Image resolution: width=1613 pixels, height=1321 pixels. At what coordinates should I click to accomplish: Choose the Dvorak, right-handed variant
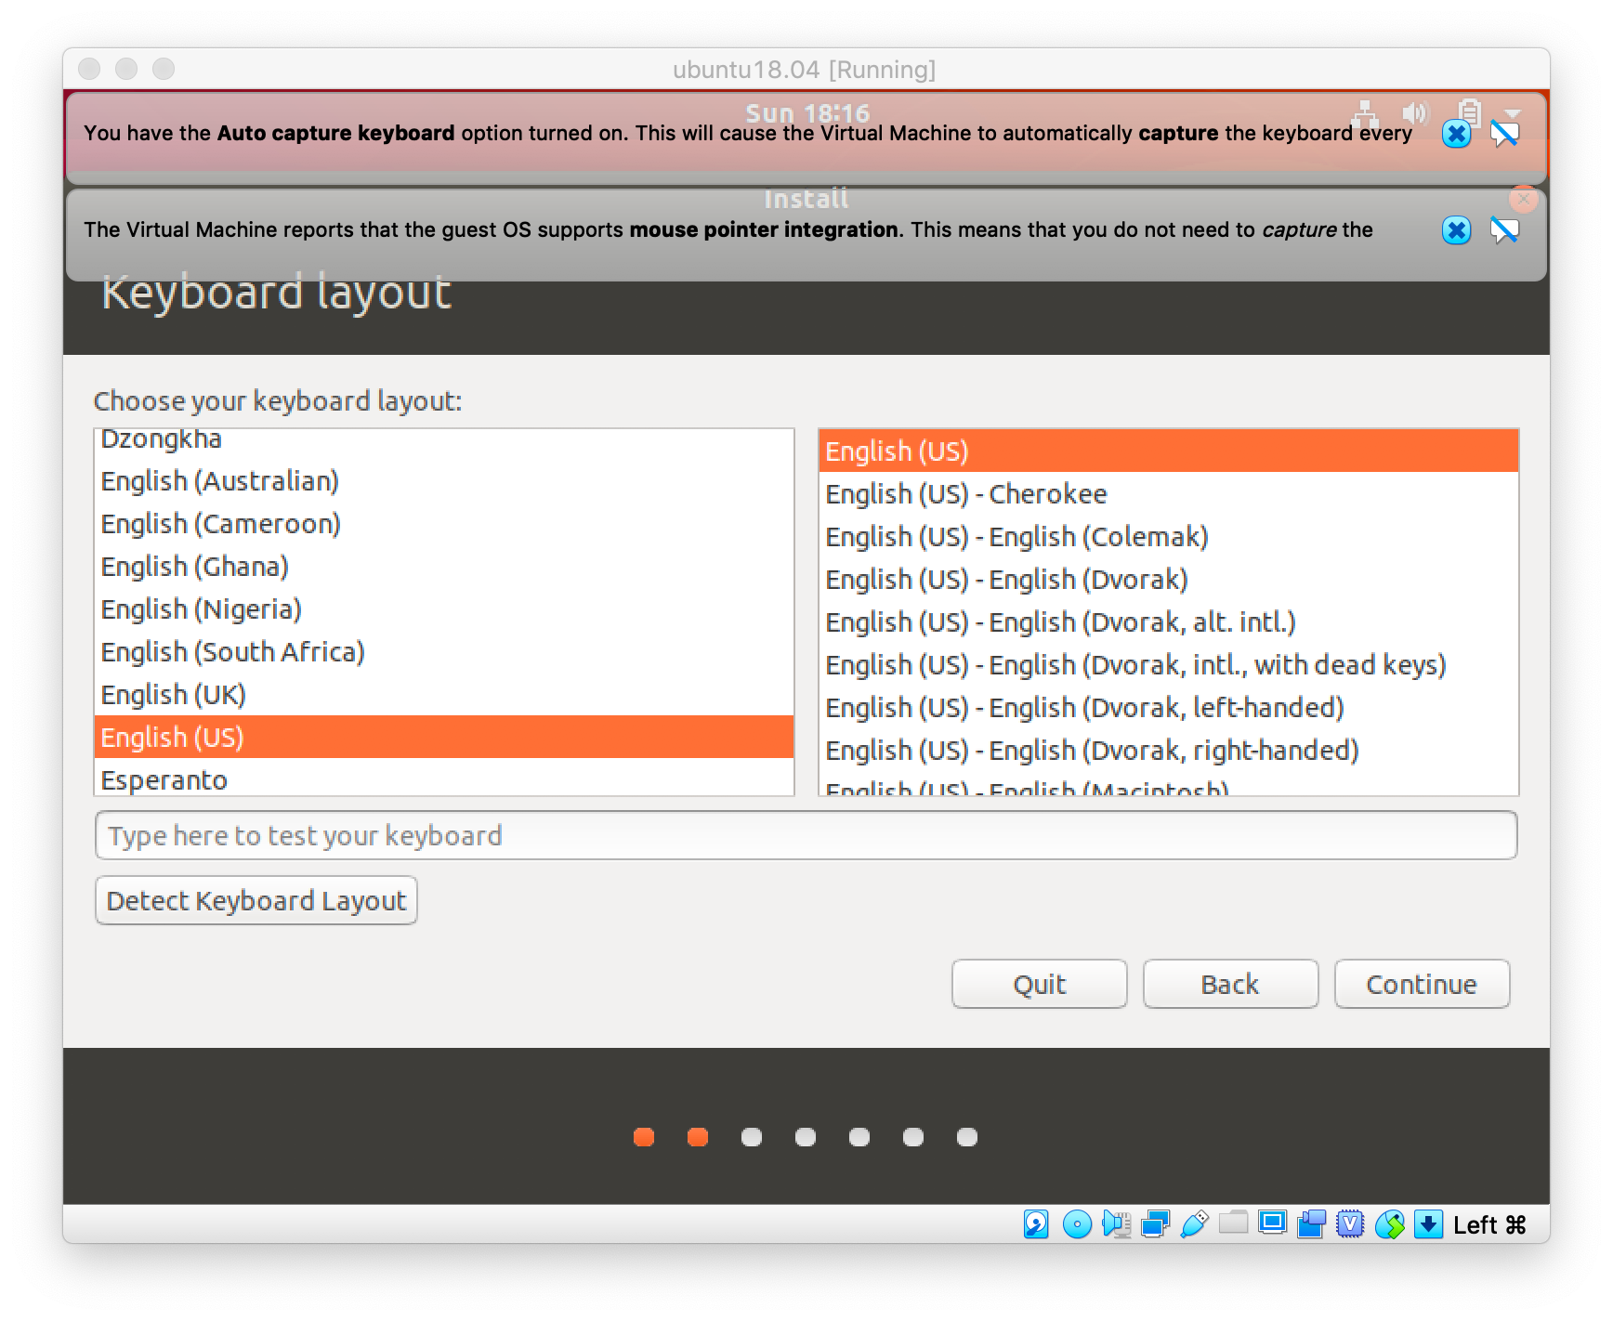1169,750
